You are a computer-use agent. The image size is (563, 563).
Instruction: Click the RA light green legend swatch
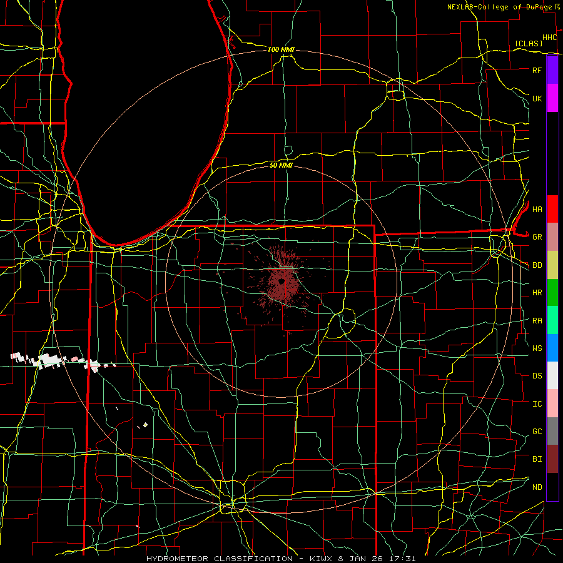click(x=552, y=320)
